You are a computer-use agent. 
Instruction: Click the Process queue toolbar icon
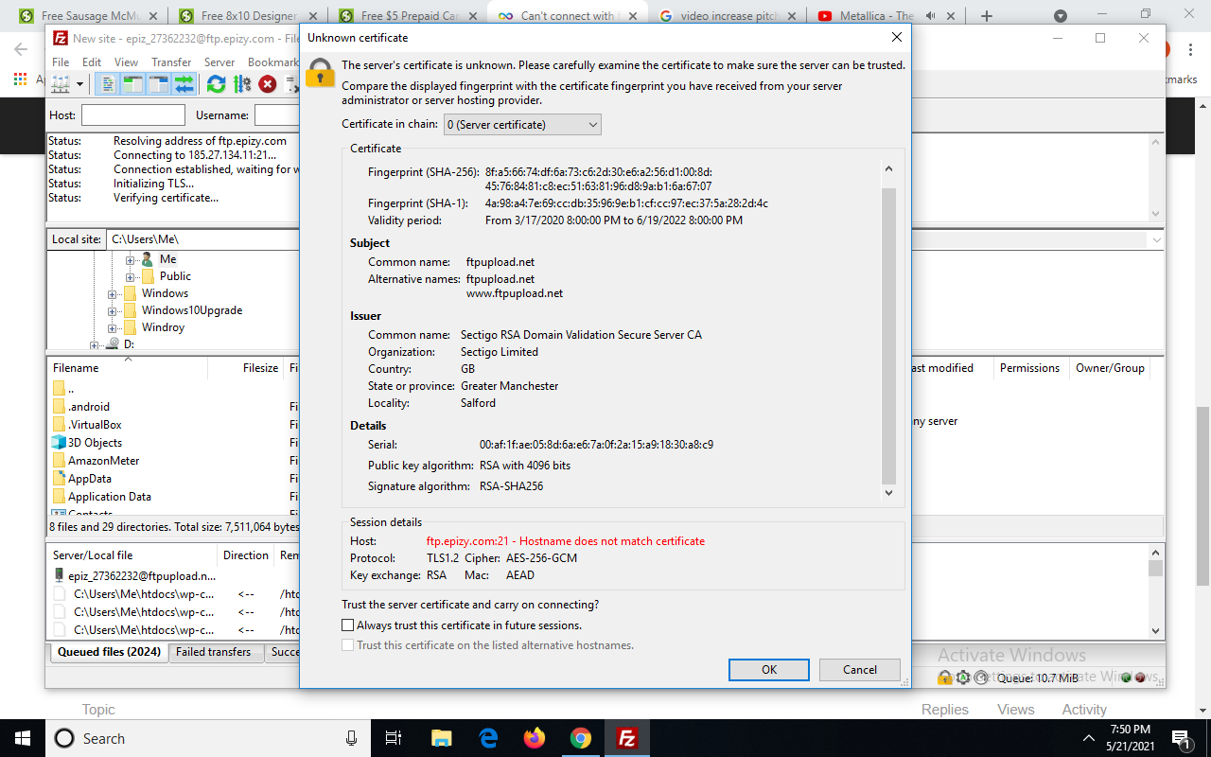coord(242,84)
